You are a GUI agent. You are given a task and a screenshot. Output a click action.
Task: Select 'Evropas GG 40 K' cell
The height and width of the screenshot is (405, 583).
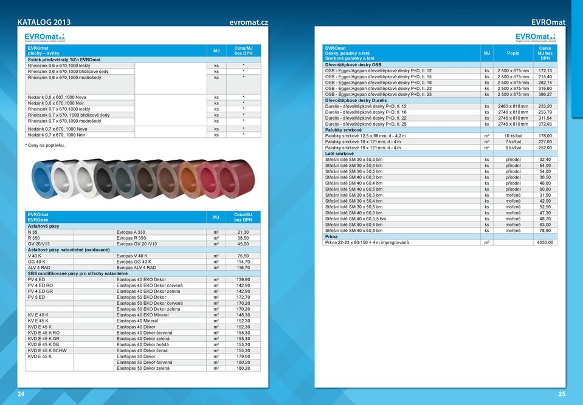[160, 262]
